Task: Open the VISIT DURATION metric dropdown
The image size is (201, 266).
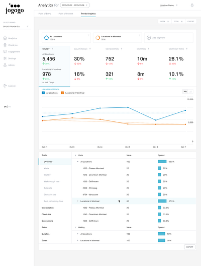Action: pyautogui.click(x=122, y=49)
